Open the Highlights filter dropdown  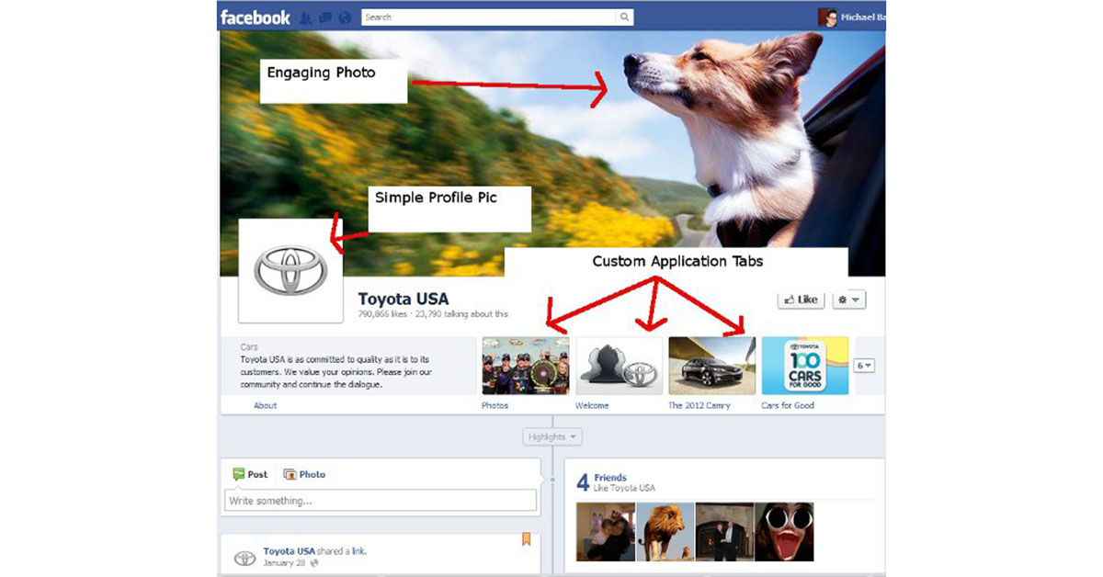[x=551, y=436]
